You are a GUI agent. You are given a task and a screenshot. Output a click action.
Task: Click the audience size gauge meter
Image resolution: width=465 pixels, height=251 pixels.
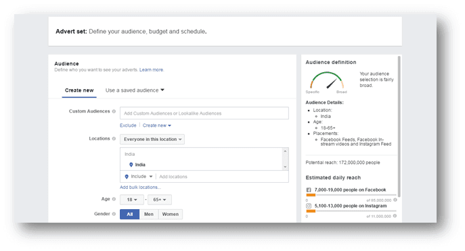327,80
